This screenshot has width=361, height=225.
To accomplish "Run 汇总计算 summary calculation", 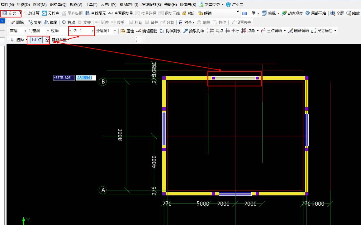I will pyautogui.click(x=30, y=13).
